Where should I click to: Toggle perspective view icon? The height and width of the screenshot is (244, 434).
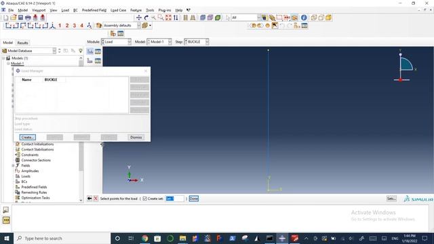tap(193, 18)
